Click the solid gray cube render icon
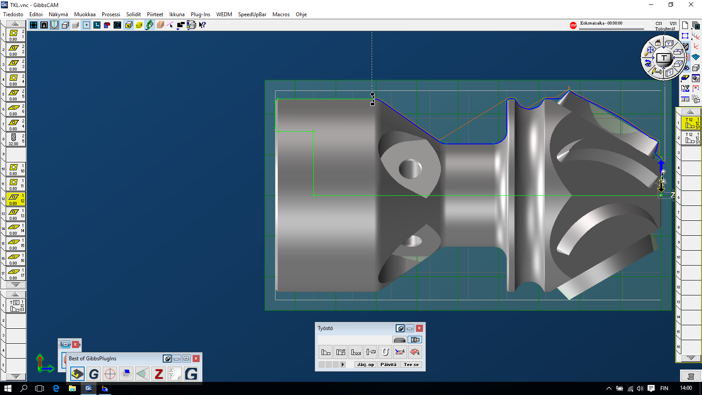Image resolution: width=702 pixels, height=395 pixels. tap(75, 25)
